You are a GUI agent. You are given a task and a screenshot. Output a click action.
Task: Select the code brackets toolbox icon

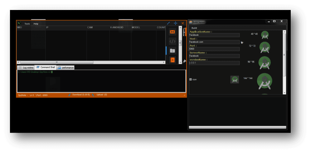tap(173, 41)
